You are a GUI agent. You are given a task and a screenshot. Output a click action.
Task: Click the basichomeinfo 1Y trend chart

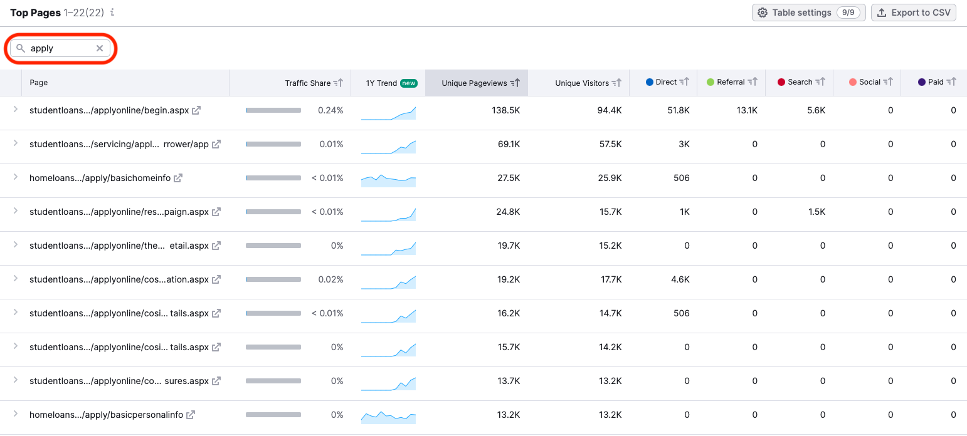(388, 180)
